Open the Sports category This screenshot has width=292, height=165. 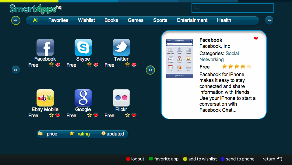click(160, 20)
